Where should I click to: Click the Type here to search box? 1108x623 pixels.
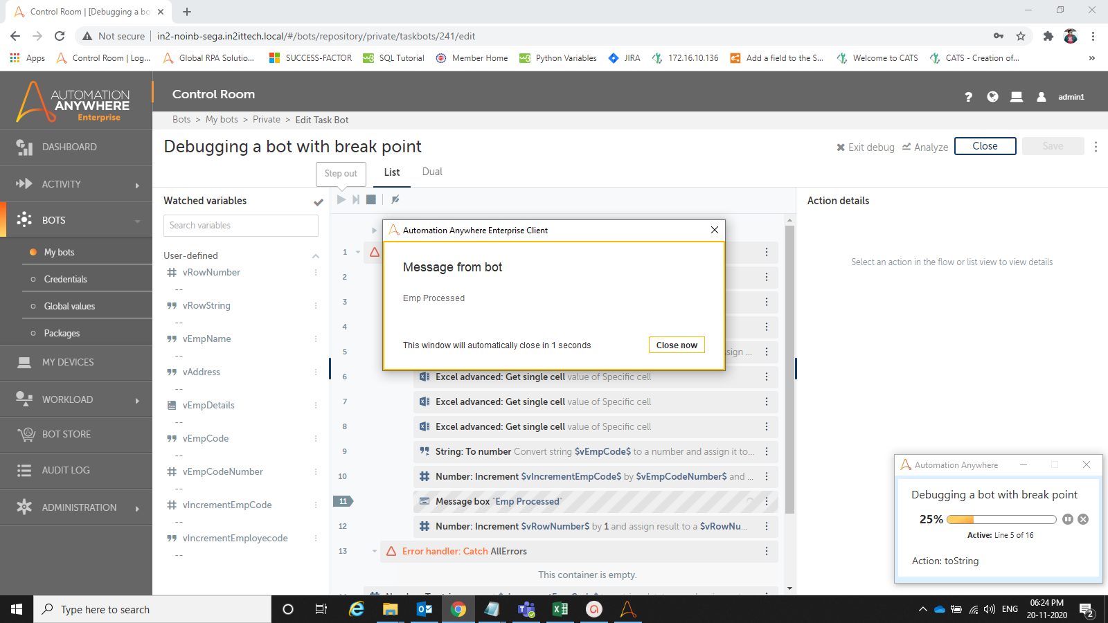click(x=152, y=609)
